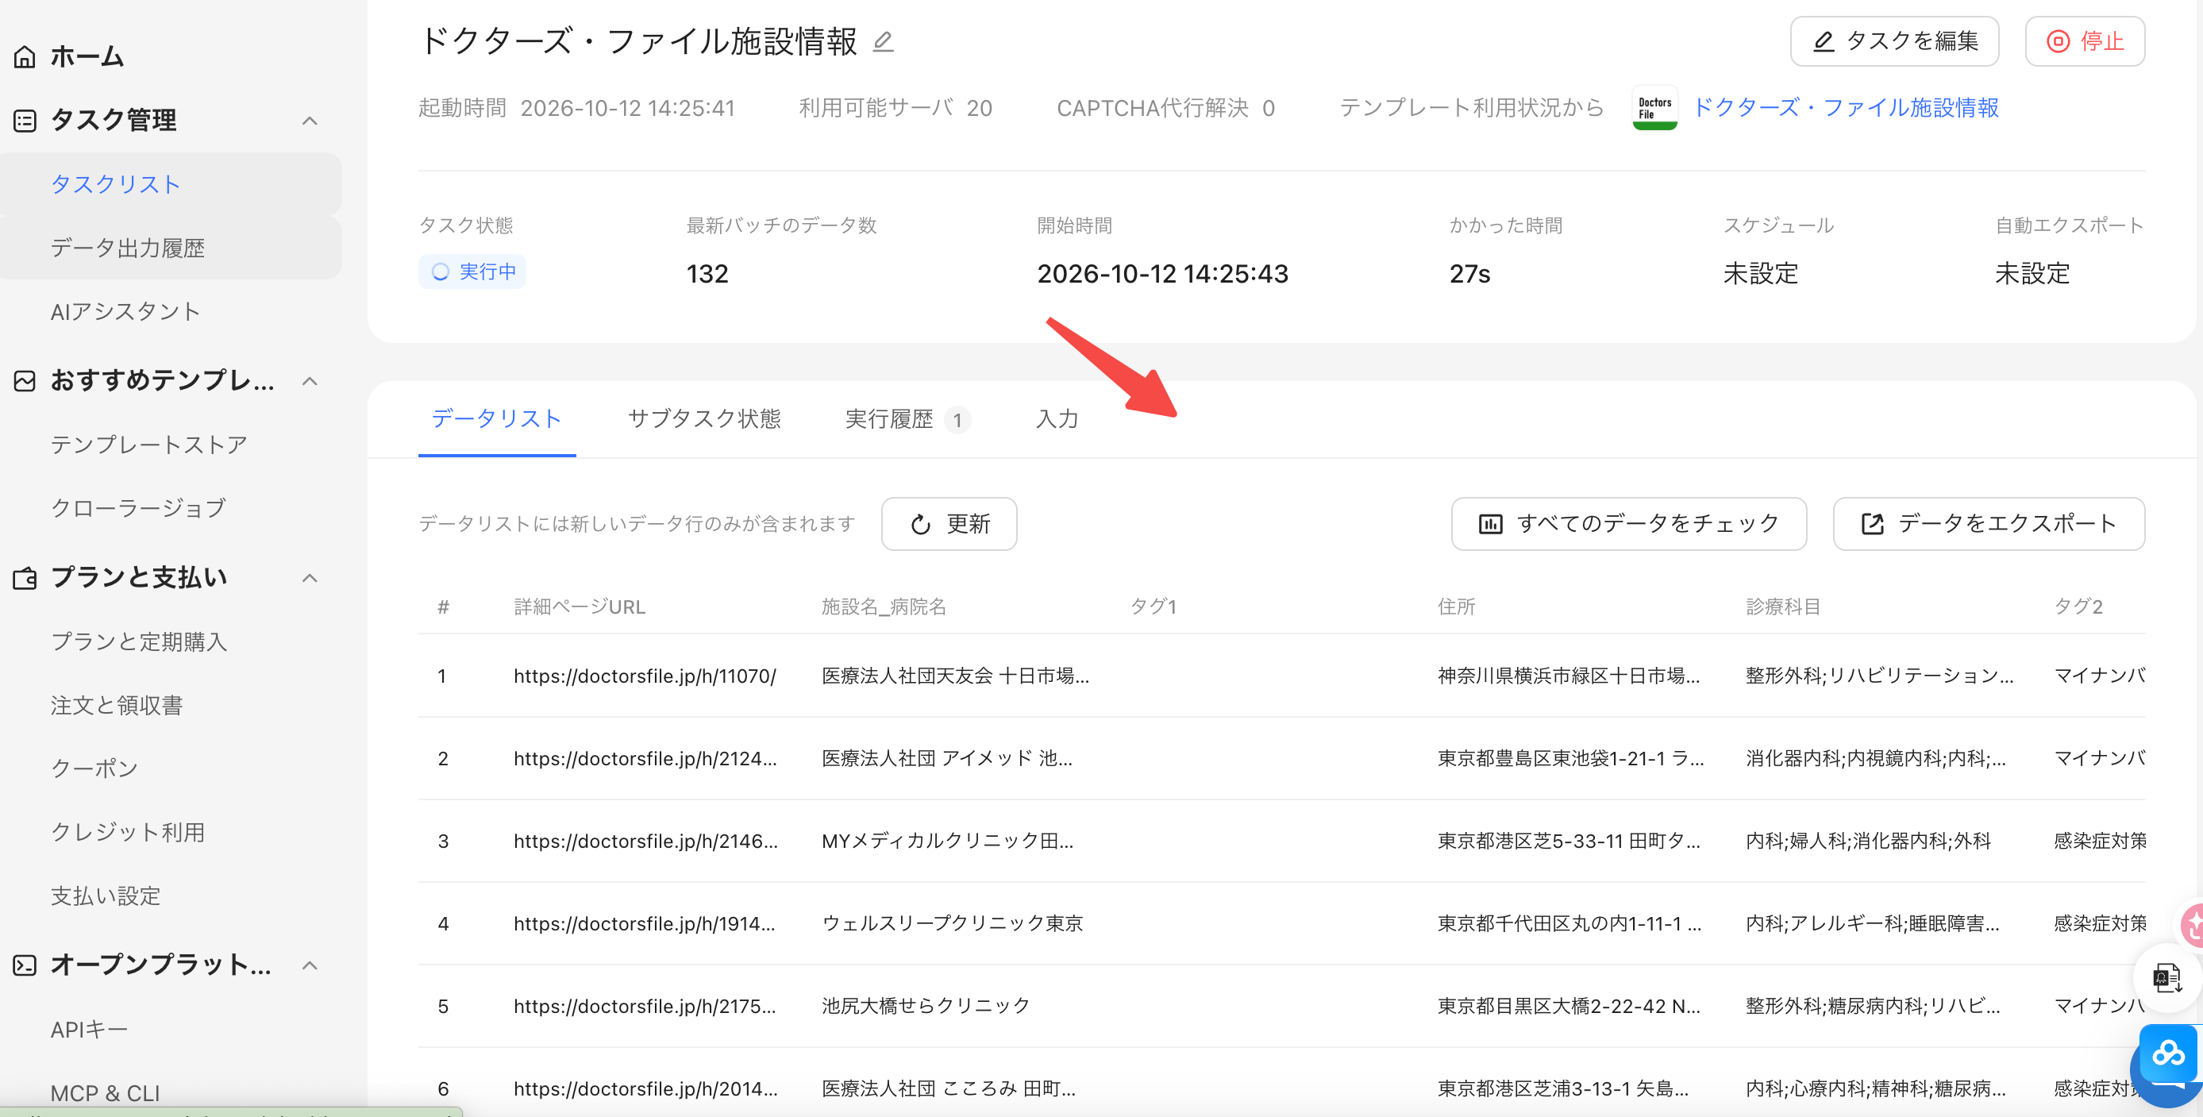This screenshot has width=2203, height=1117.
Task: Click the タスクを編集 button
Action: pos(1893,41)
